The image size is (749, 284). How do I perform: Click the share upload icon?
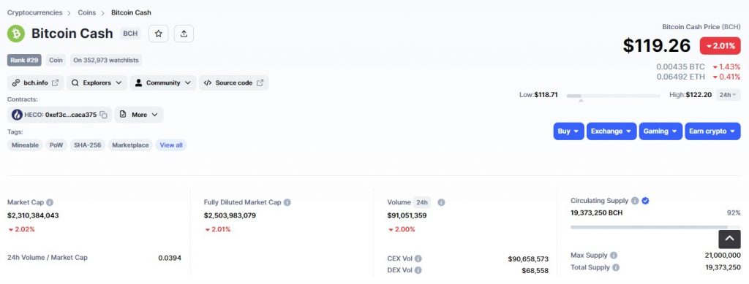point(184,34)
